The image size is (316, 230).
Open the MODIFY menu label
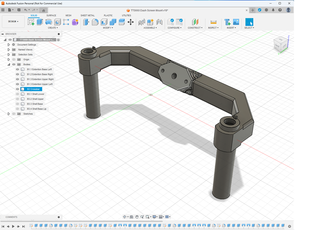[108, 28]
